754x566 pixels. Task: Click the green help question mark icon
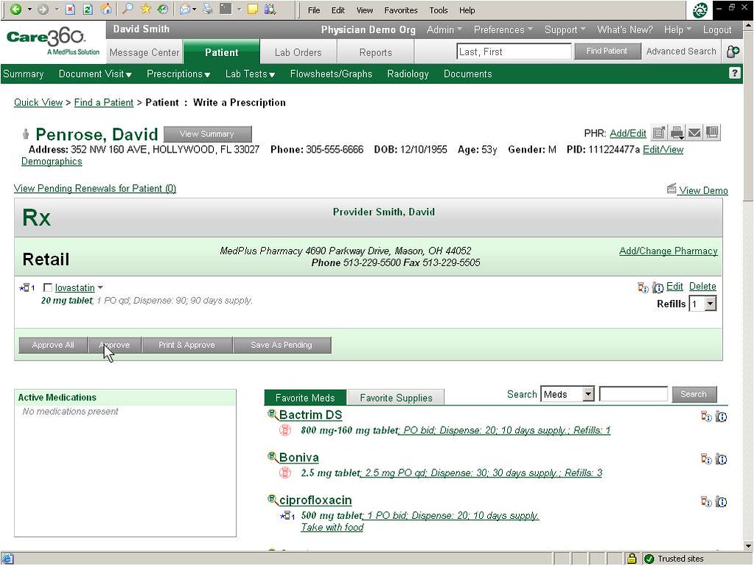point(734,73)
